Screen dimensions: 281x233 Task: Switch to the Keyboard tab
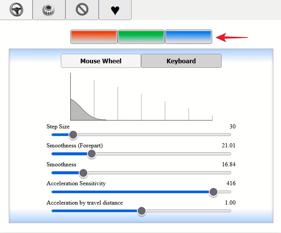pos(181,61)
